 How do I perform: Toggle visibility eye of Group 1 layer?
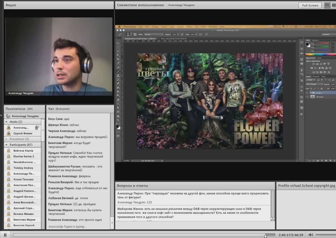coord(307,93)
